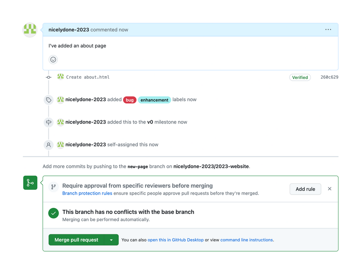Click the assignee person icon on the timeline

pyautogui.click(x=49, y=144)
